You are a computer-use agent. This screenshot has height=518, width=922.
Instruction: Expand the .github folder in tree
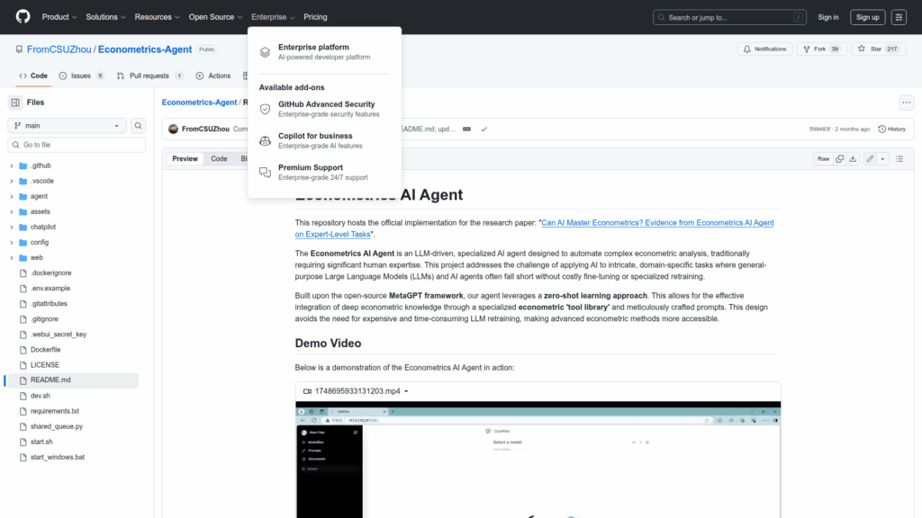pos(12,166)
